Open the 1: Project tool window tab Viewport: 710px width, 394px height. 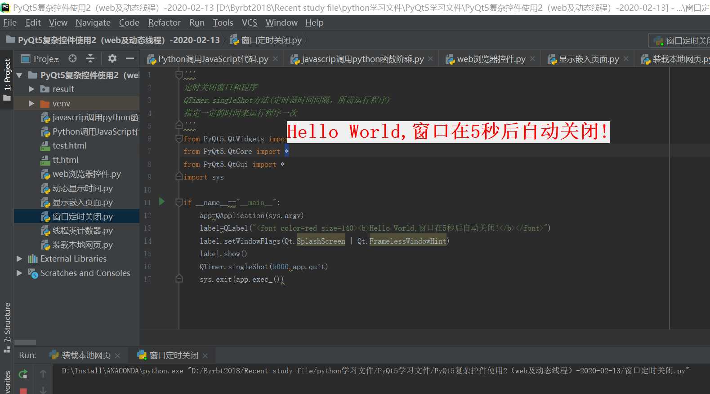click(x=7, y=79)
